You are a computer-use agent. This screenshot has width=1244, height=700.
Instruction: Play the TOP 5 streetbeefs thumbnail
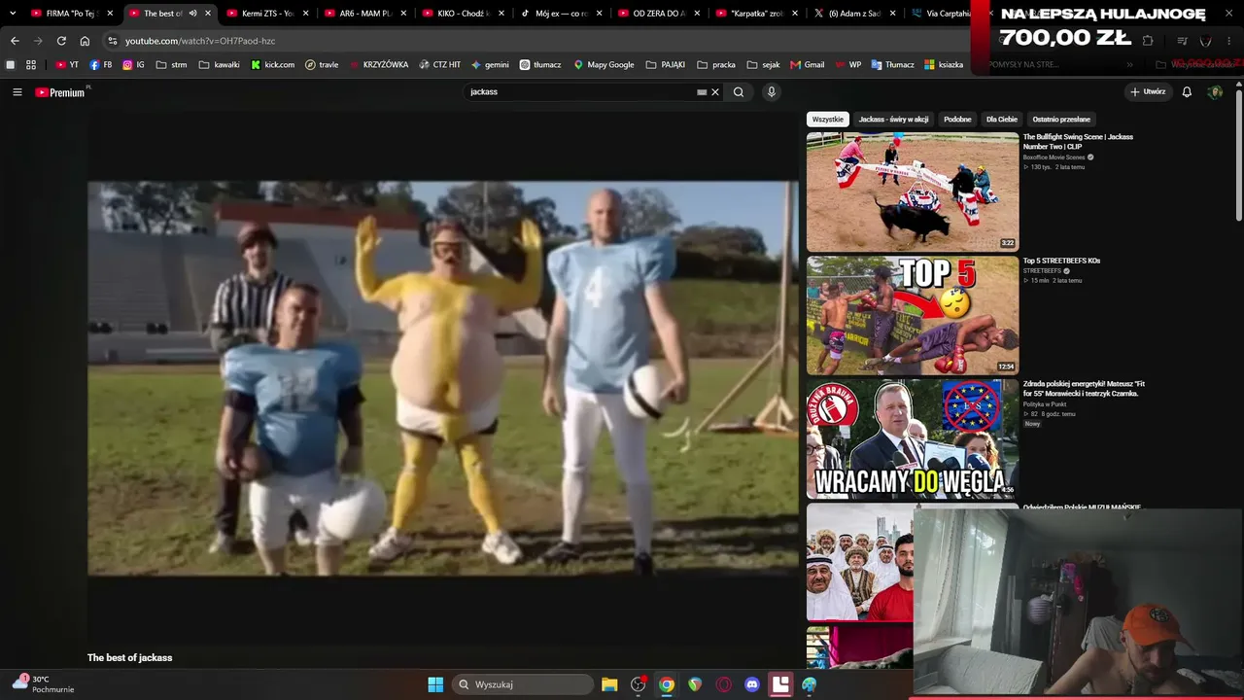point(913,316)
